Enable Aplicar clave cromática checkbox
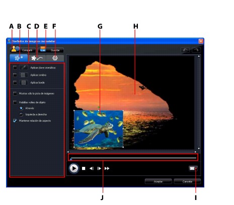Image resolution: width=234 pixels, height=205 pixels. pos(15,68)
